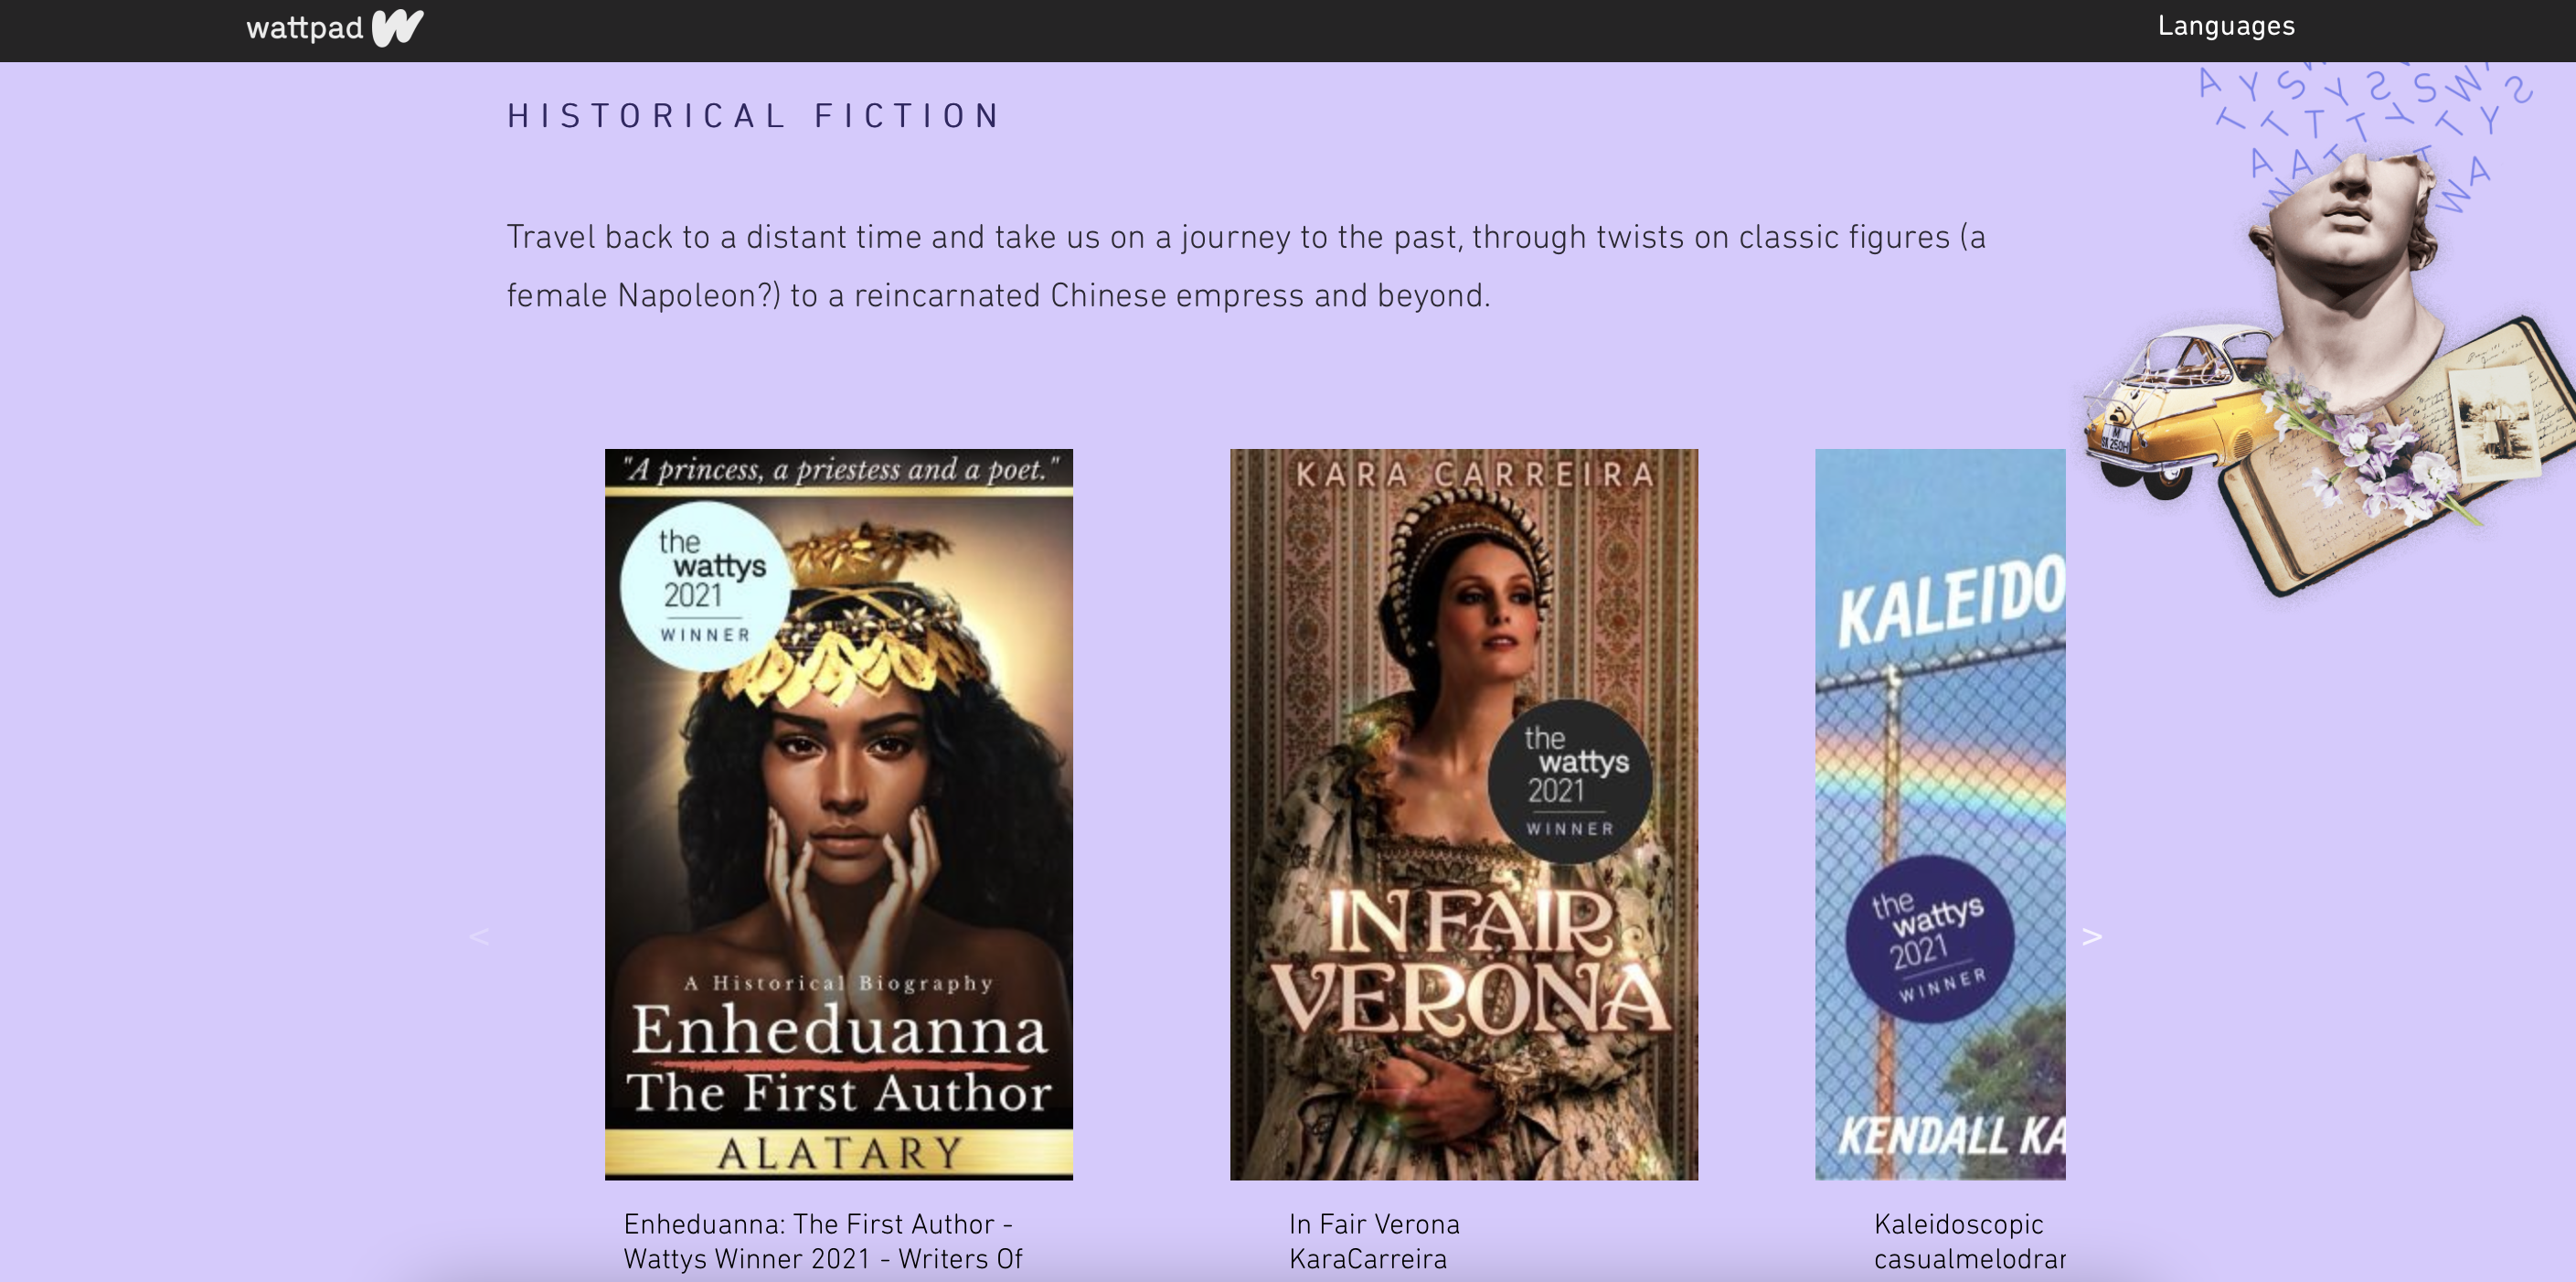This screenshot has width=2576, height=1282.
Task: Click the purple Wattys 2021 badge on Kaleidoscopic
Action: 1930,938
